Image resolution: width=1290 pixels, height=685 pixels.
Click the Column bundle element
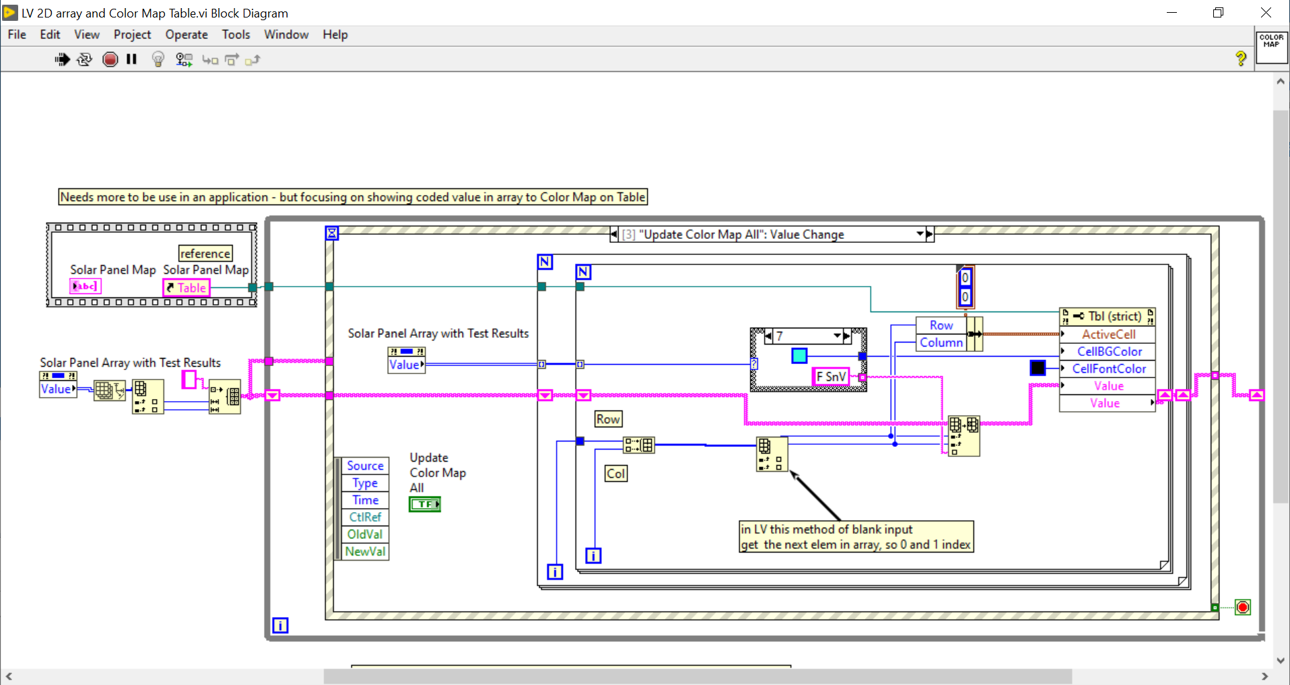click(941, 342)
